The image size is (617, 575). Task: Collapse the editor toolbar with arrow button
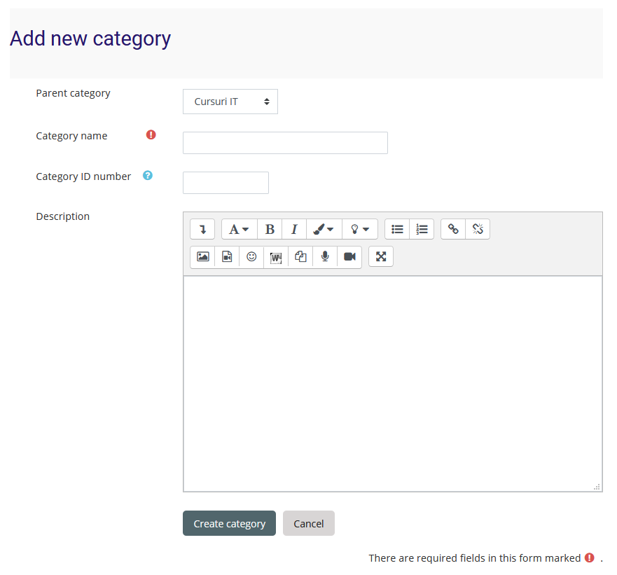pyautogui.click(x=202, y=229)
